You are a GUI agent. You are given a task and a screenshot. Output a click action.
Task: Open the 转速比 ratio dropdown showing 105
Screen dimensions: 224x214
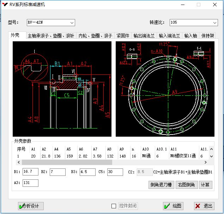[194, 23]
